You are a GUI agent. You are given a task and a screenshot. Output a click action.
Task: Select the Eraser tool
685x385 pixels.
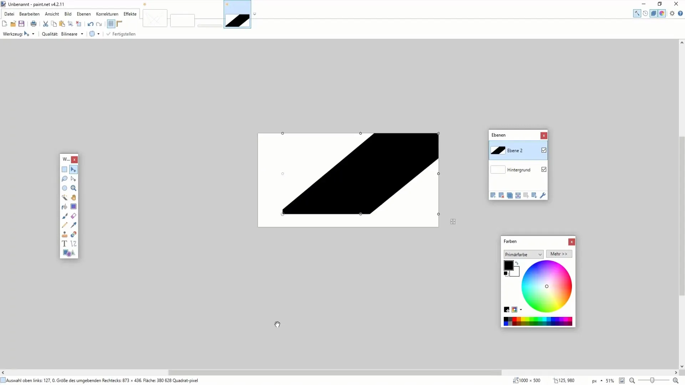point(73,216)
